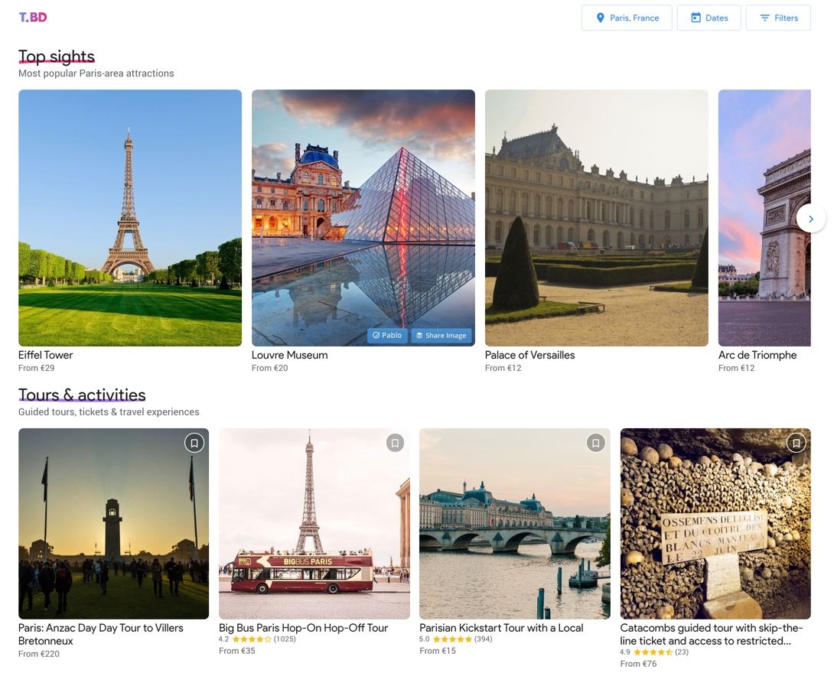Click the Big Bus Paris Hop-On Hop-Off Tour title
834x686 pixels.
point(303,628)
